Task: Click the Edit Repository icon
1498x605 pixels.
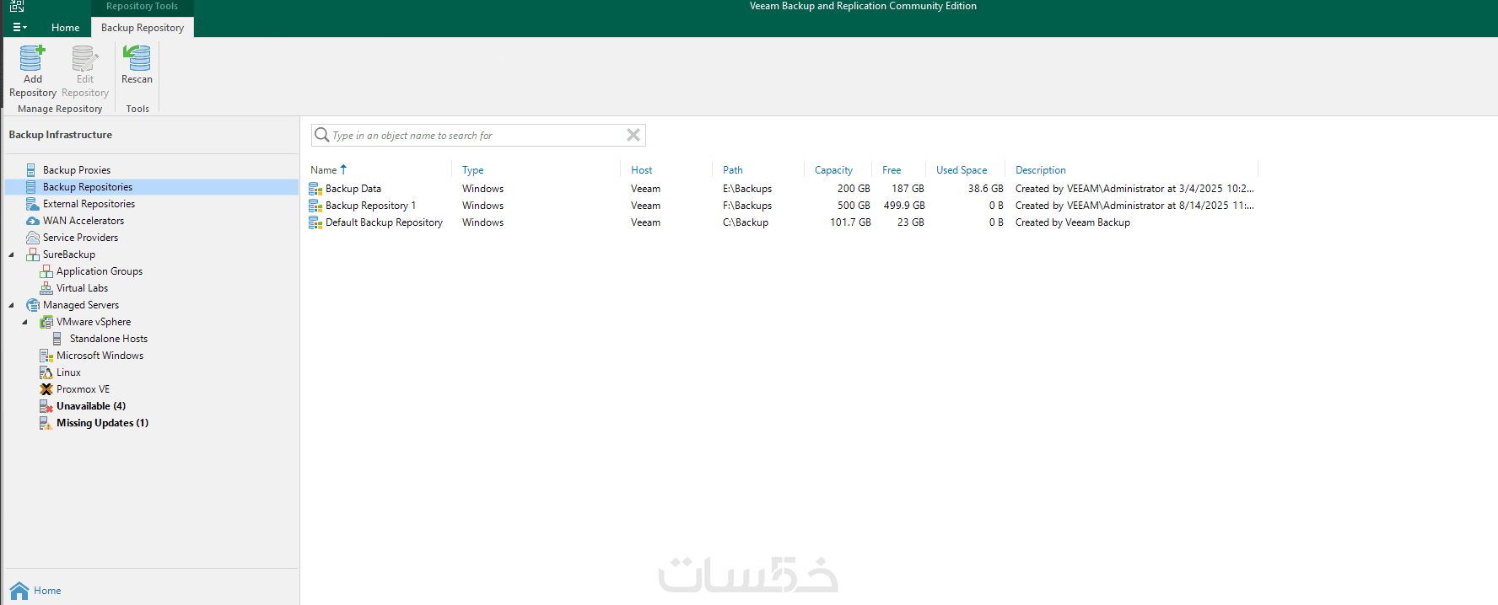Action: [x=84, y=58]
